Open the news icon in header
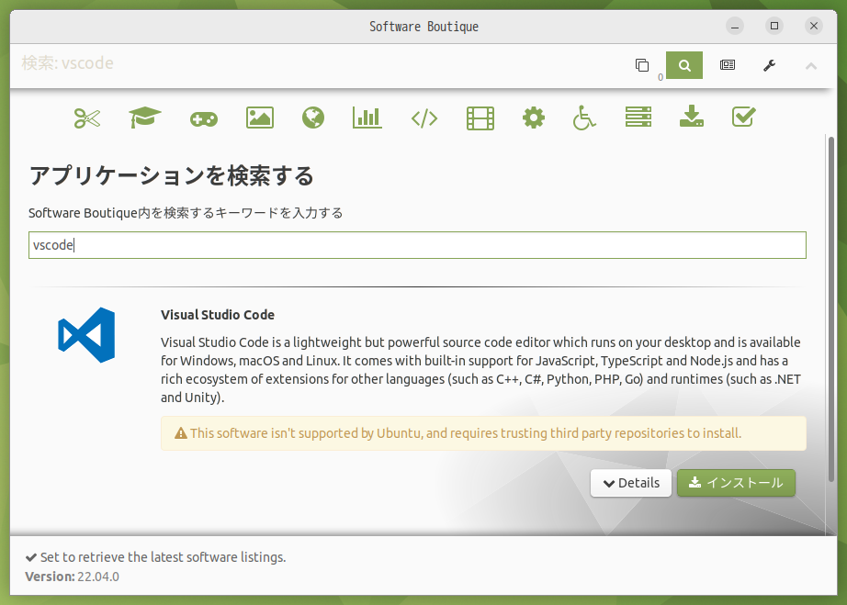This screenshot has width=847, height=605. 728,65
